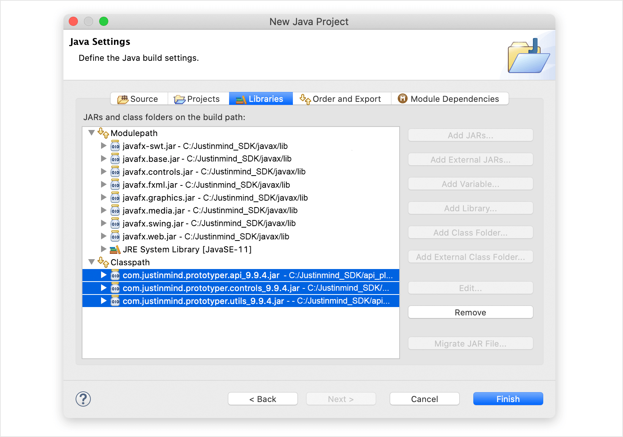
Task: Click the Add JARs... button
Action: pos(470,135)
